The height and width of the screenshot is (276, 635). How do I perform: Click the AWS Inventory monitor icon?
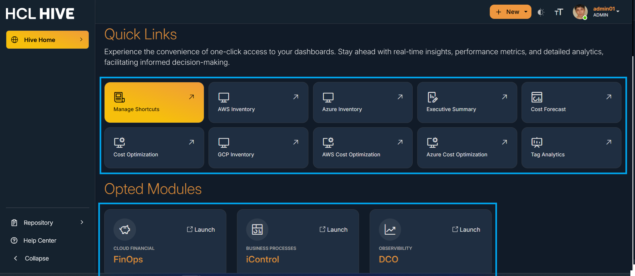click(224, 97)
